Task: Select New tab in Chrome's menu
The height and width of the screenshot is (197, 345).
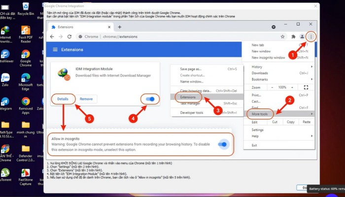Action: coord(279,45)
